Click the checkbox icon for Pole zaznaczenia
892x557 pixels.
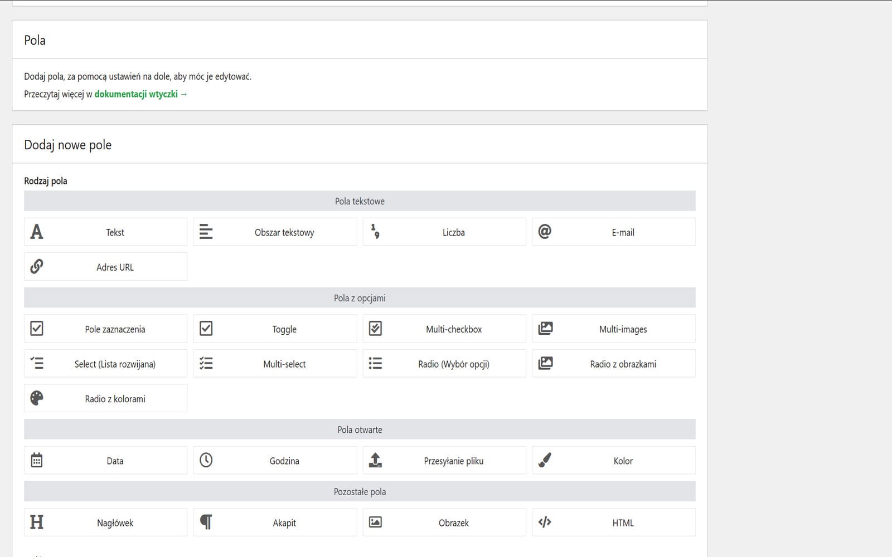coord(37,329)
